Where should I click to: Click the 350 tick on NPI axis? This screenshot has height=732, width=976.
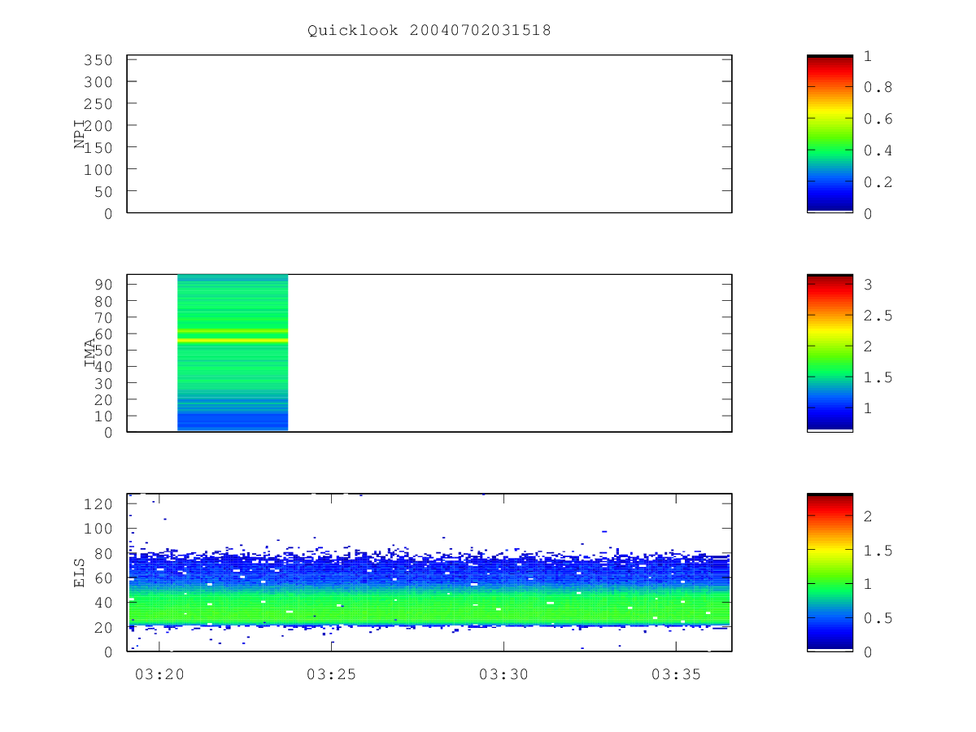[98, 60]
